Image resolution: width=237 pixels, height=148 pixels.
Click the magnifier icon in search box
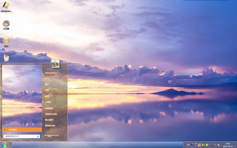38,137
